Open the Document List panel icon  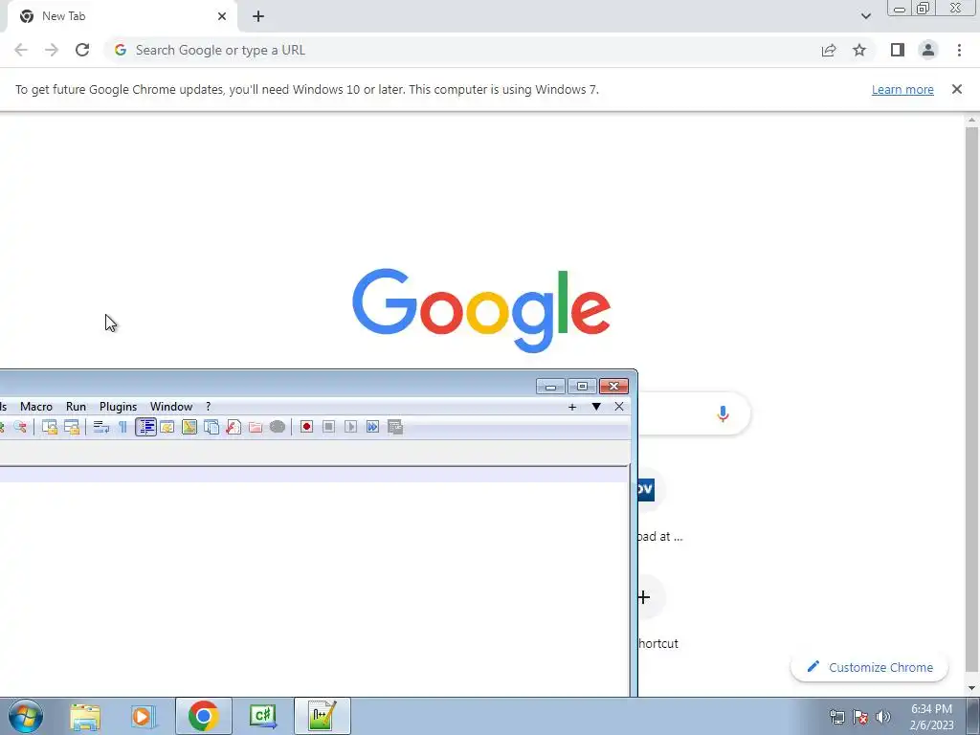point(212,427)
